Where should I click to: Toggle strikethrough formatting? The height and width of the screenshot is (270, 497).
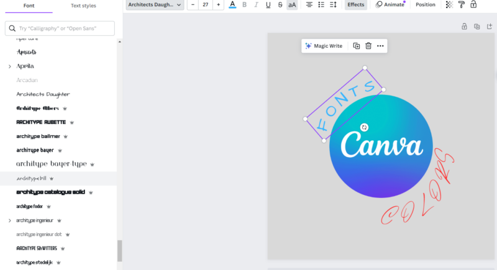coord(280,5)
